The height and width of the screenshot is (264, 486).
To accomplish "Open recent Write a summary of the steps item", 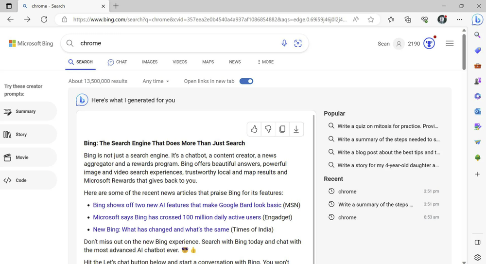I will point(384,204).
